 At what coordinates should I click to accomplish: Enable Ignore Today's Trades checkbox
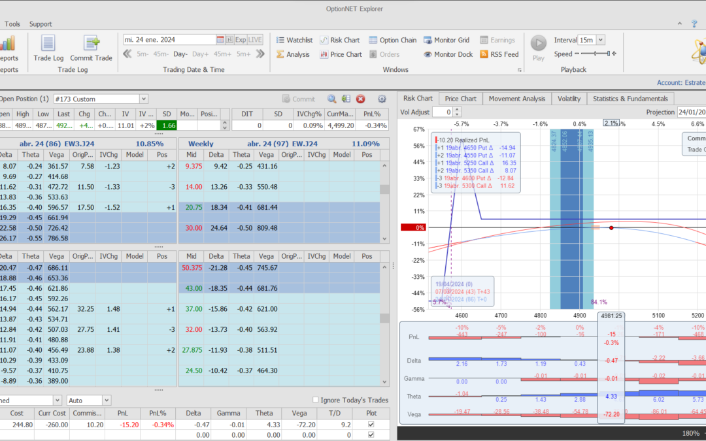tap(316, 400)
